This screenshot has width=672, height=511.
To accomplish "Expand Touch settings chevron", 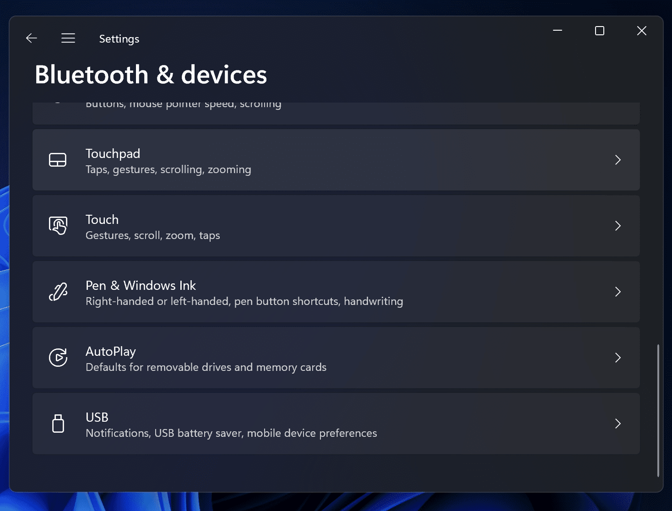I will 618,226.
